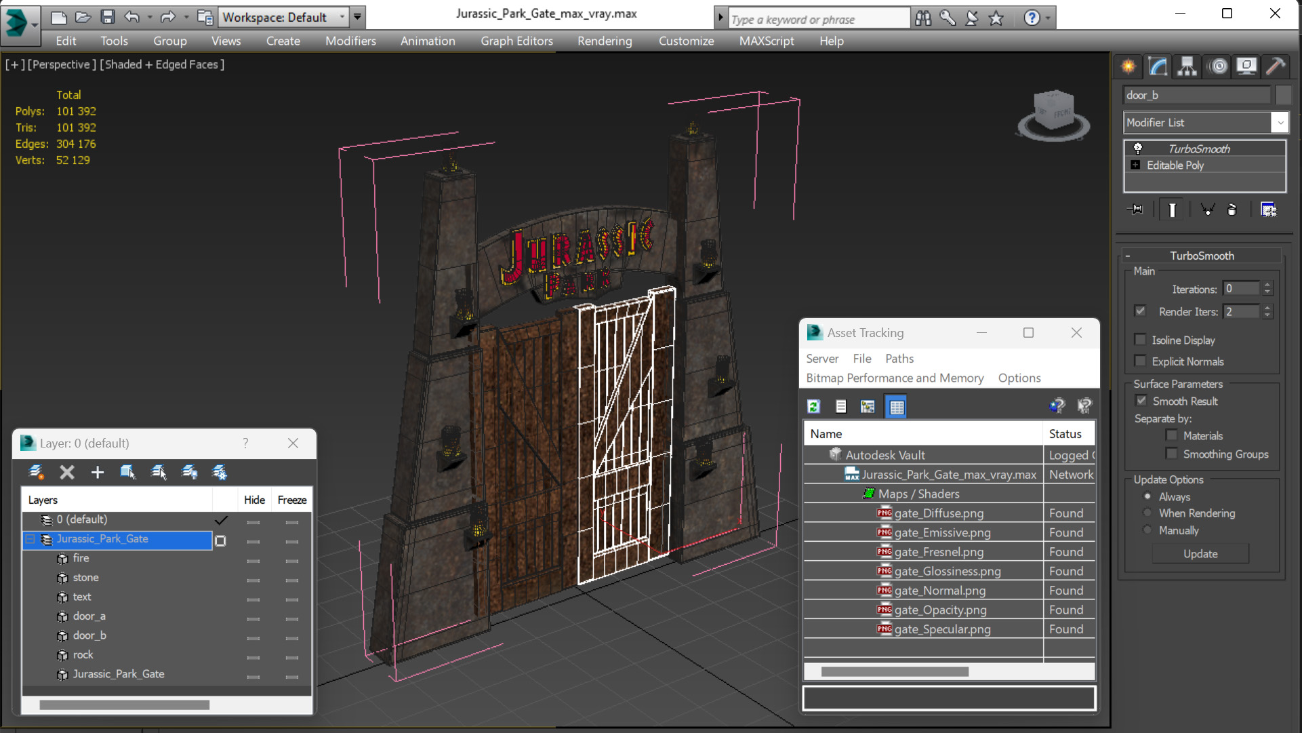
Task: Open the Display command panel tab
Action: 1246,66
